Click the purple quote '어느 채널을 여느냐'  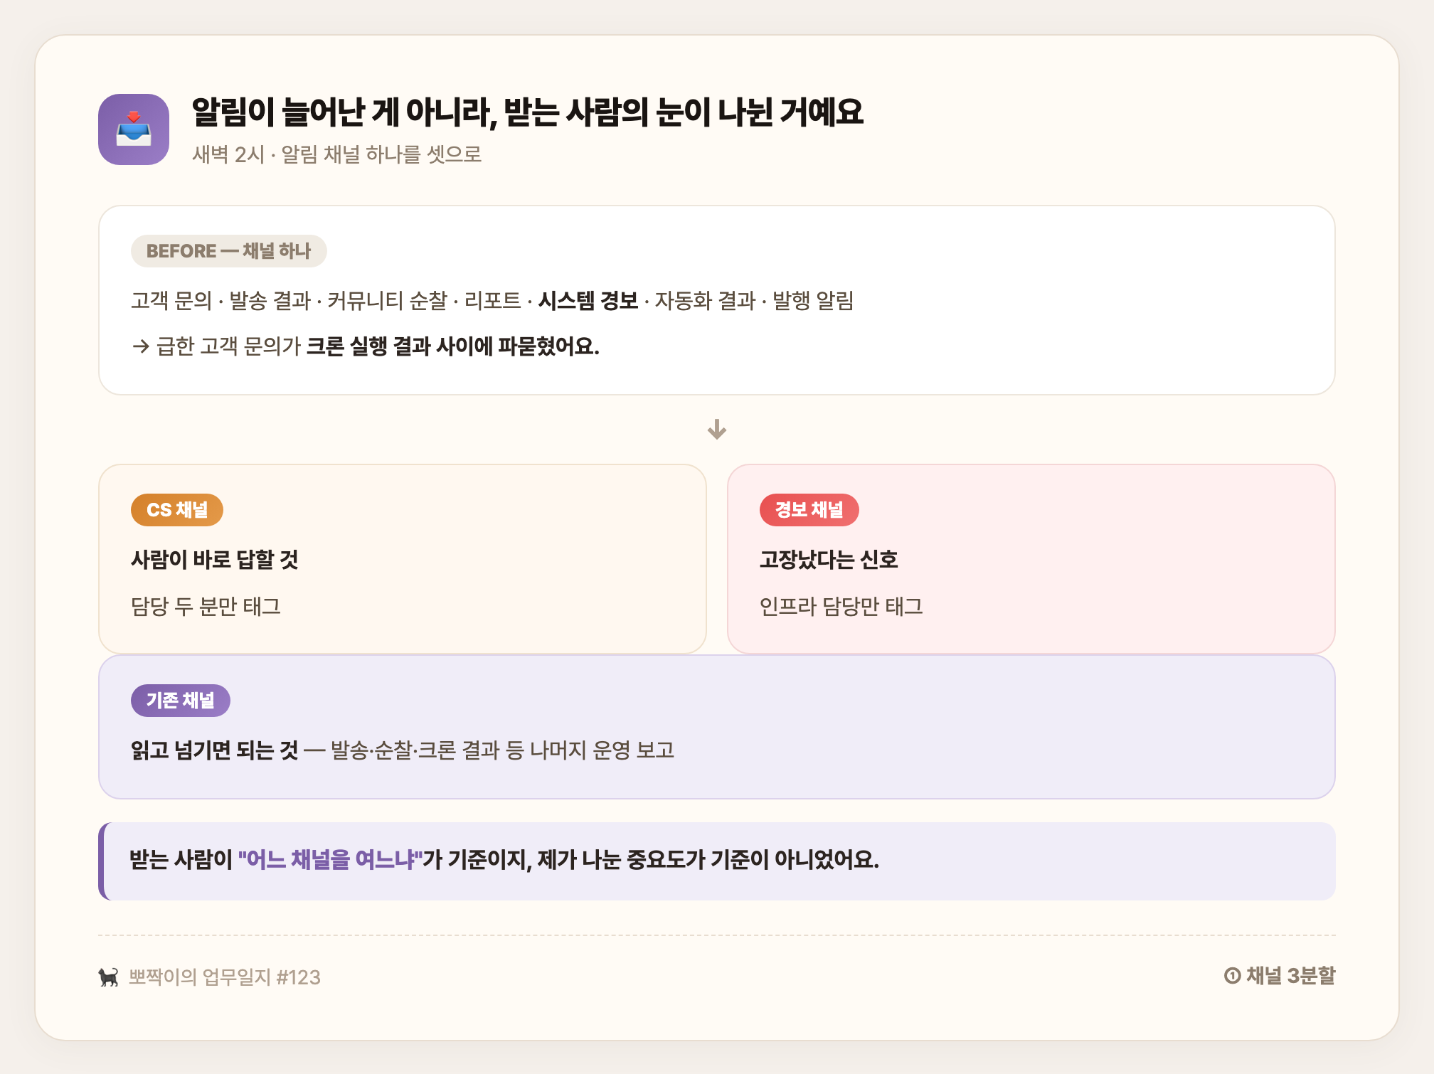tap(330, 860)
